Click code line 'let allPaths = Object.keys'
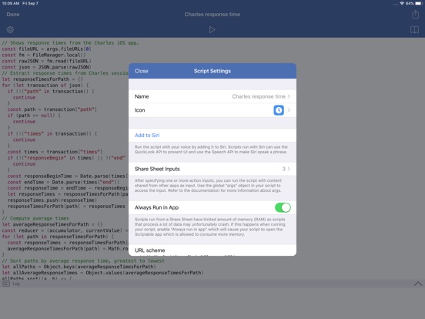This screenshot has height=319, width=425. click(x=78, y=267)
